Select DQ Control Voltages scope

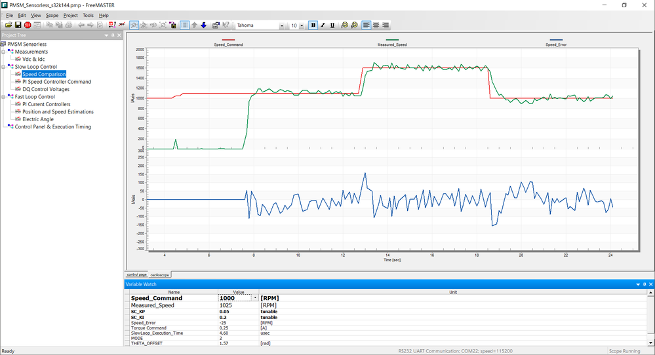pos(46,89)
